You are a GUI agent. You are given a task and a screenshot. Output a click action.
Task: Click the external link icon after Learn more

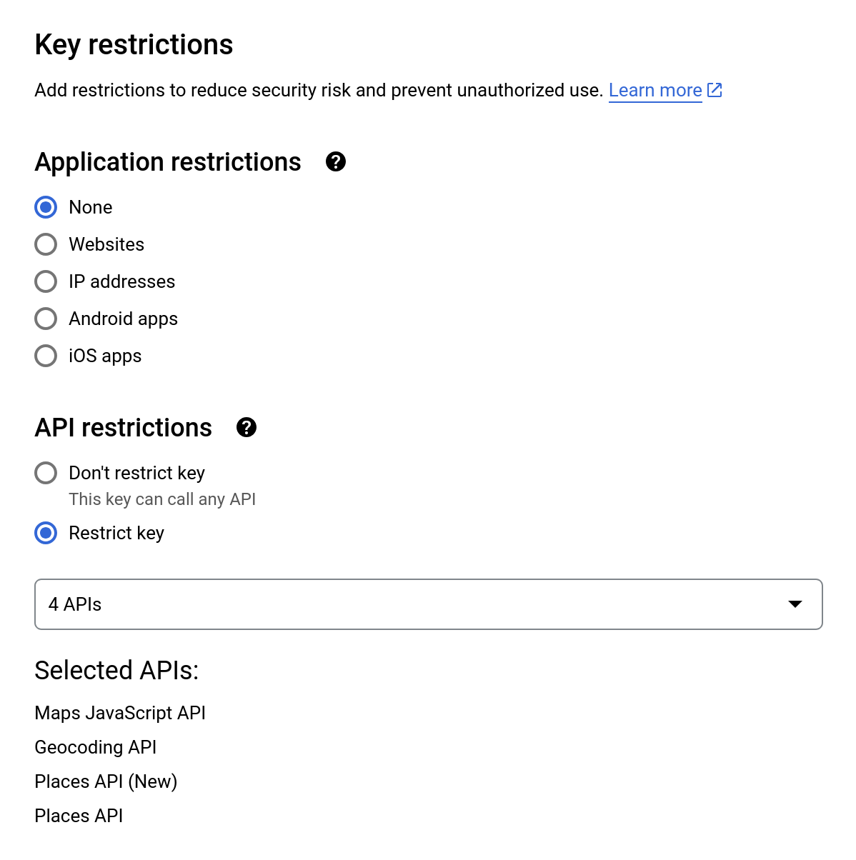point(715,90)
